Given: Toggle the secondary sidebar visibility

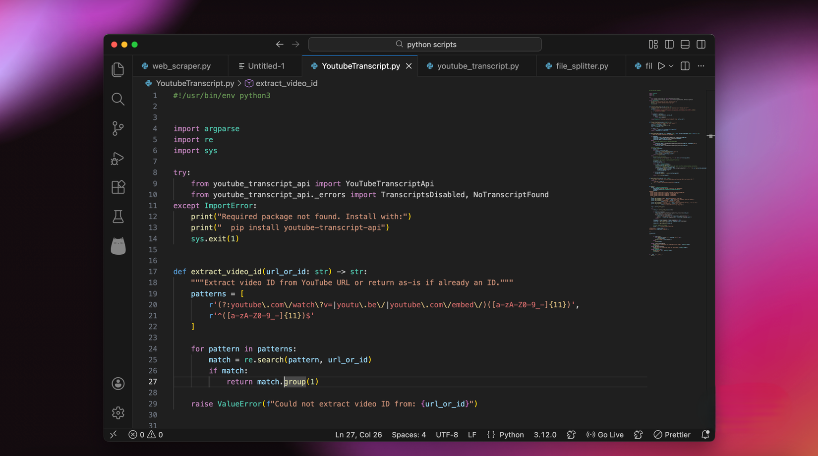Looking at the screenshot, I should point(701,44).
